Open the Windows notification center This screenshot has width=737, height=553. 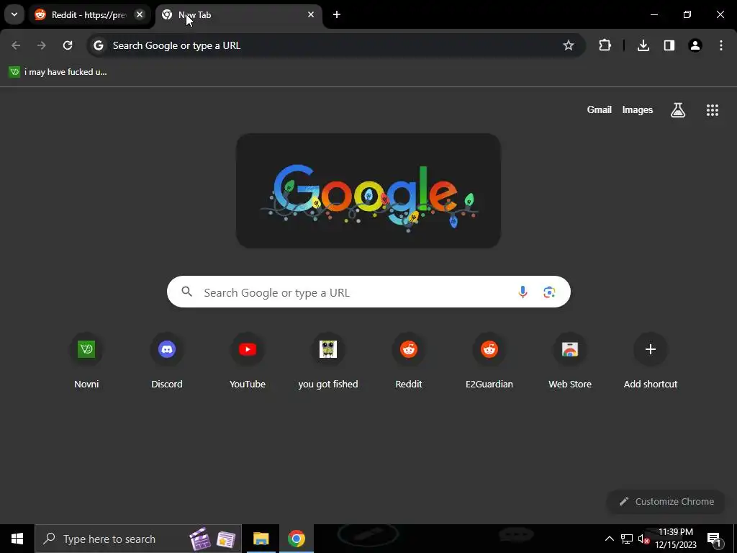[715, 539]
